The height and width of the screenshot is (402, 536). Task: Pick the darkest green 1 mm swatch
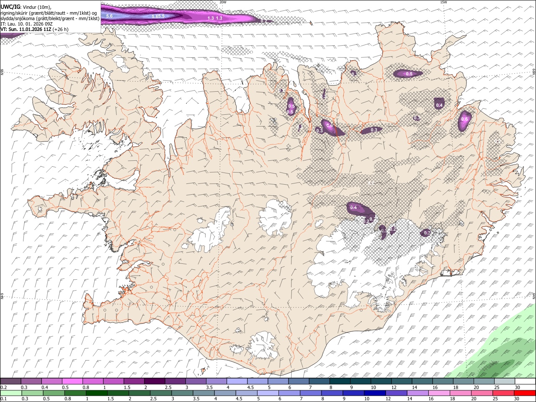[96, 393]
